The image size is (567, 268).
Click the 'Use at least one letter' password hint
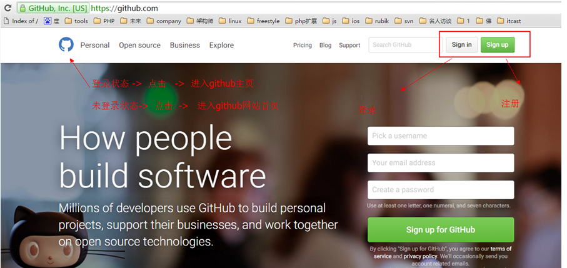point(439,206)
